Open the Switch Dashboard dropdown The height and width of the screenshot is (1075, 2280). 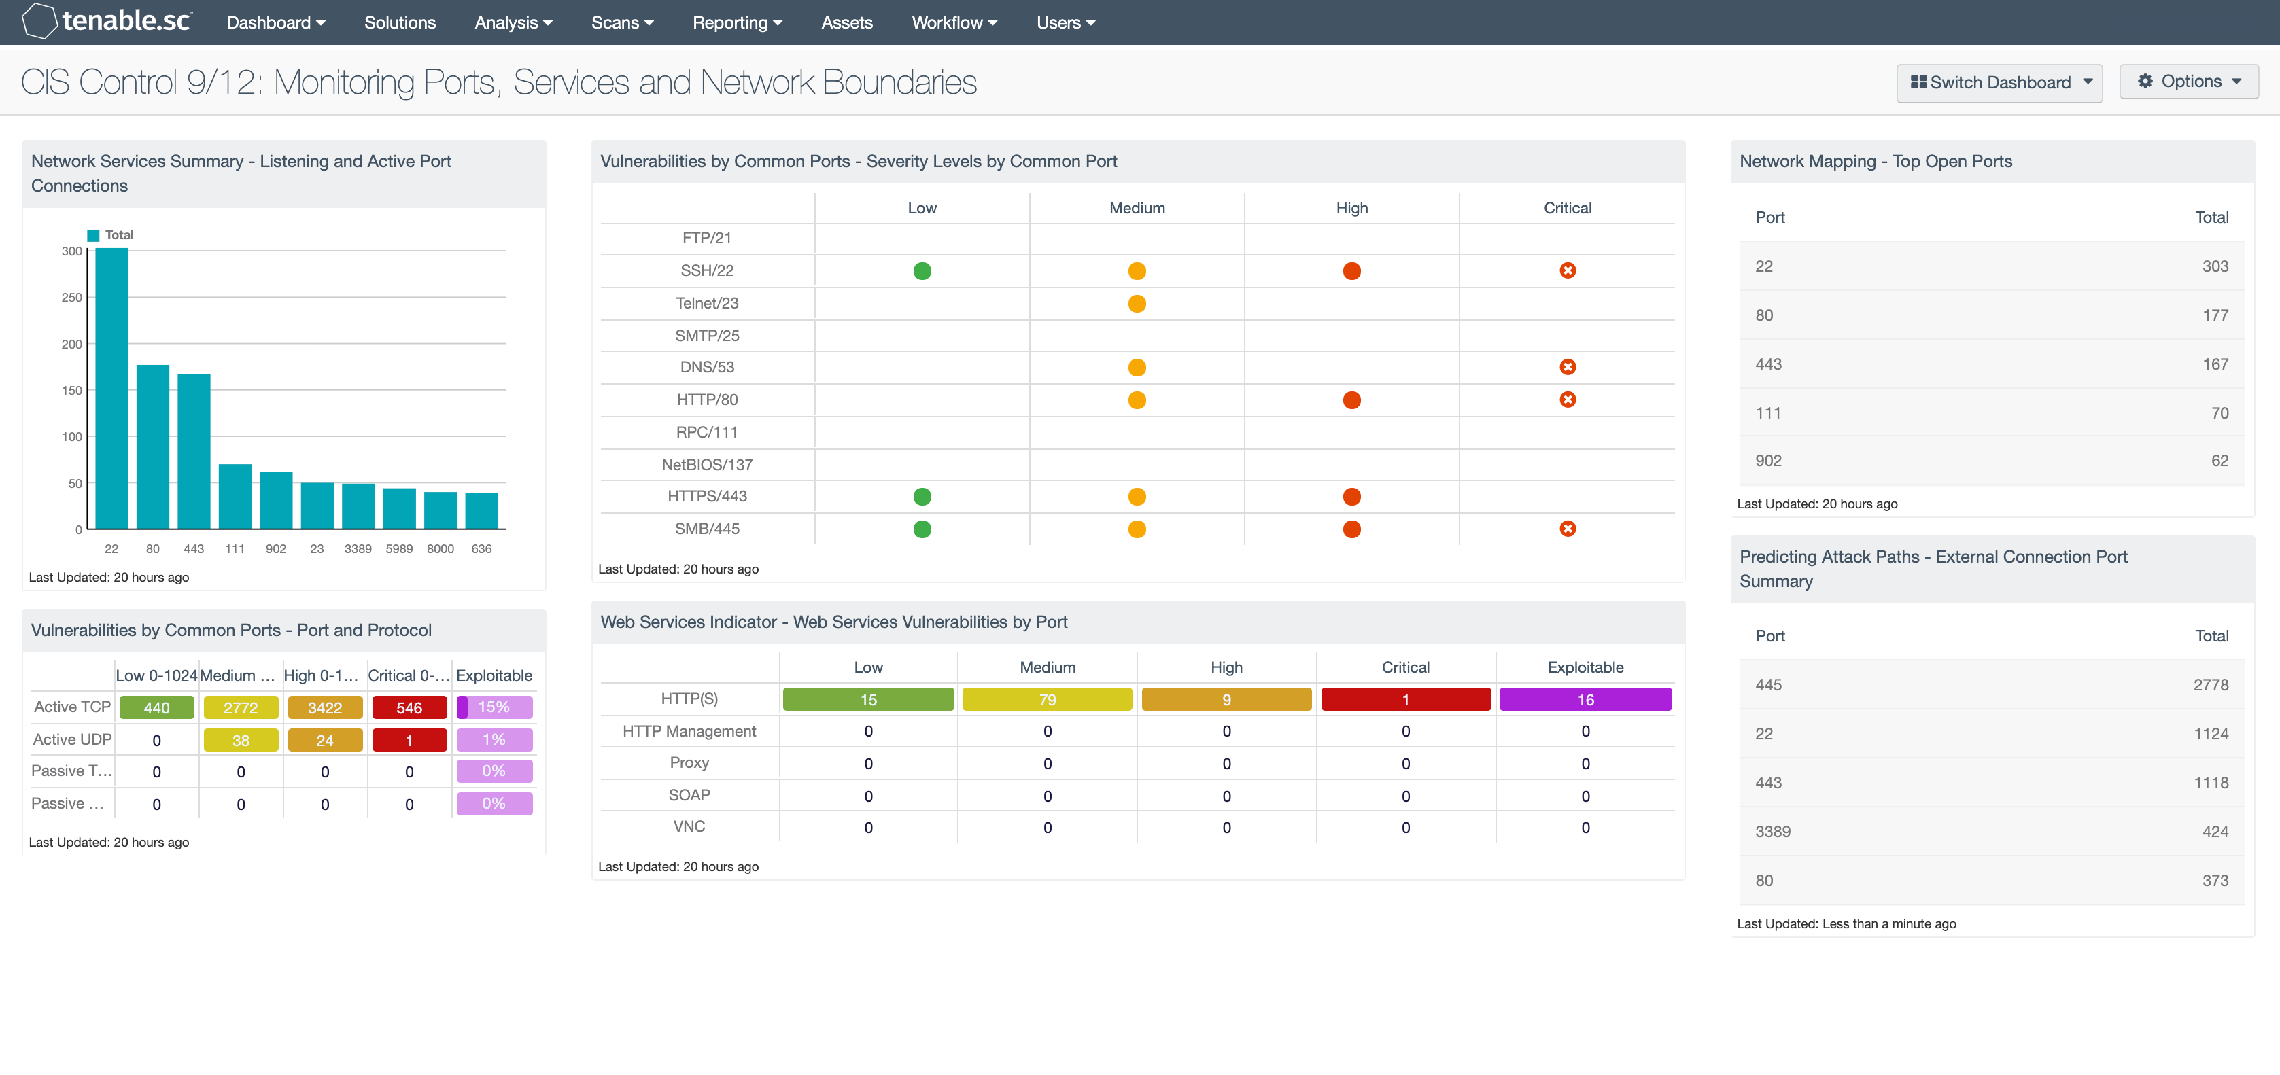click(x=1999, y=82)
